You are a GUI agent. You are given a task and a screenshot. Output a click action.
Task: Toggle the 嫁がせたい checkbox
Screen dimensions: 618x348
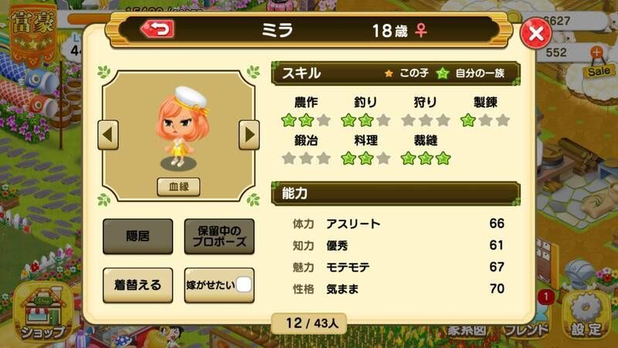coord(243,285)
